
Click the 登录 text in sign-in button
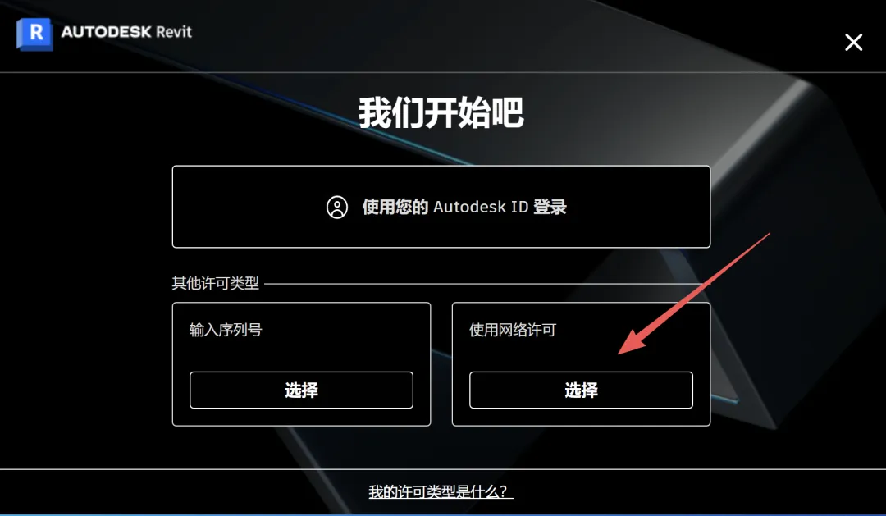pyautogui.click(x=550, y=207)
